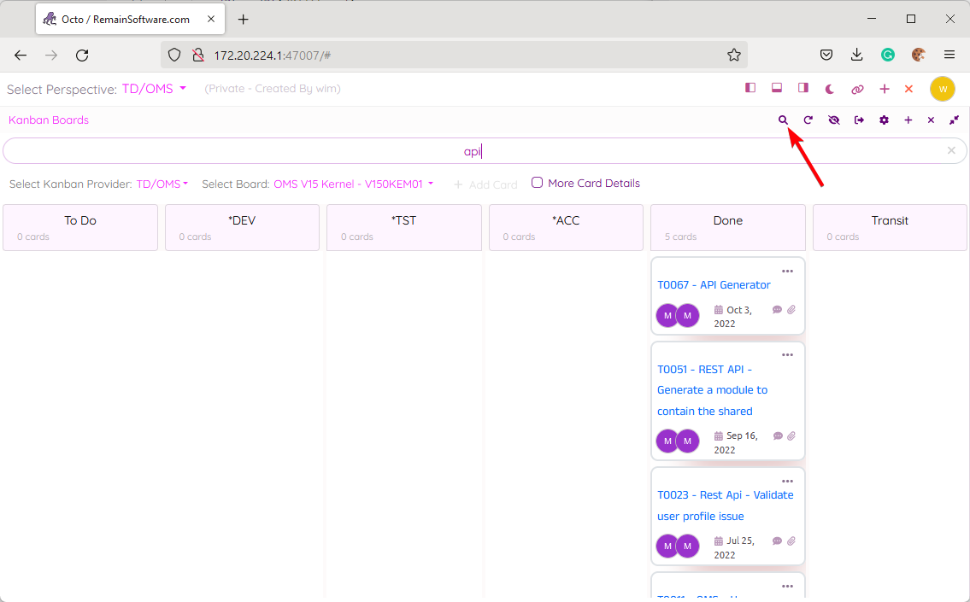The width and height of the screenshot is (970, 602).
Task: Toggle dark mode with the moon icon
Action: click(x=830, y=89)
